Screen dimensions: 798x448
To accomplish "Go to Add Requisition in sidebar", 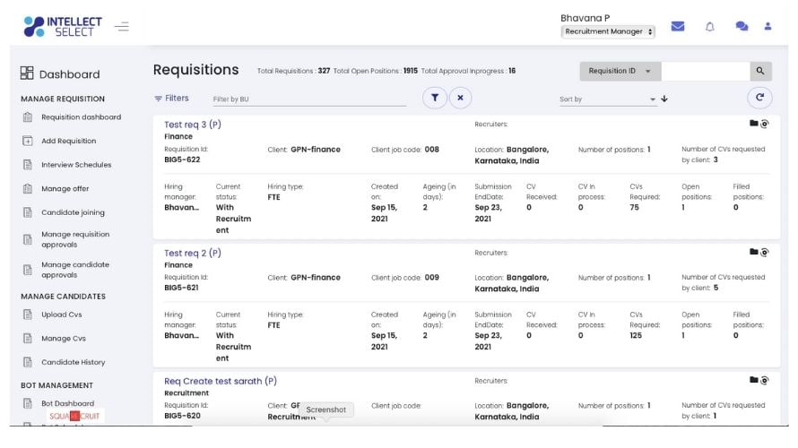I will [x=68, y=141].
